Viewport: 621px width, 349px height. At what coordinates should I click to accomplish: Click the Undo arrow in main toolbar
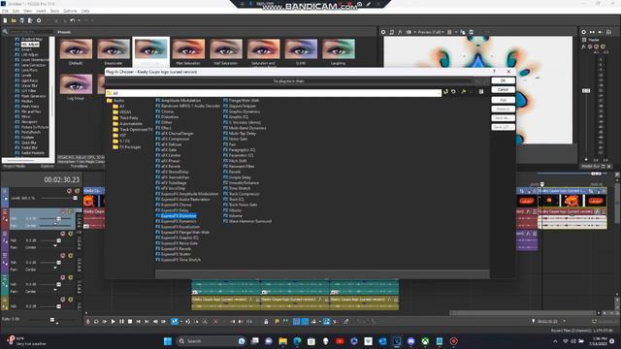pos(73,20)
